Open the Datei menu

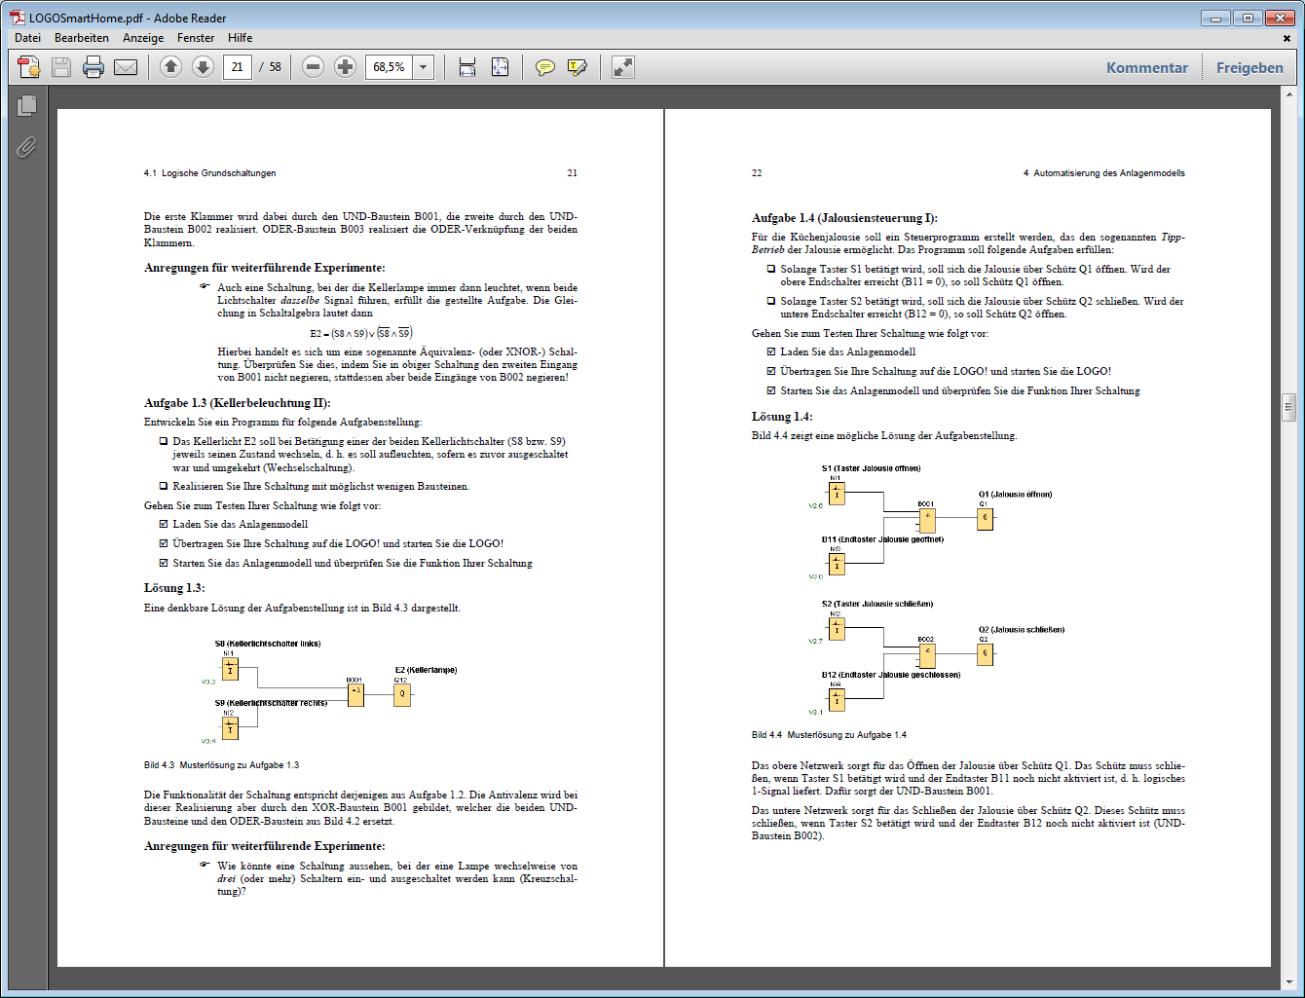pyautogui.click(x=28, y=38)
